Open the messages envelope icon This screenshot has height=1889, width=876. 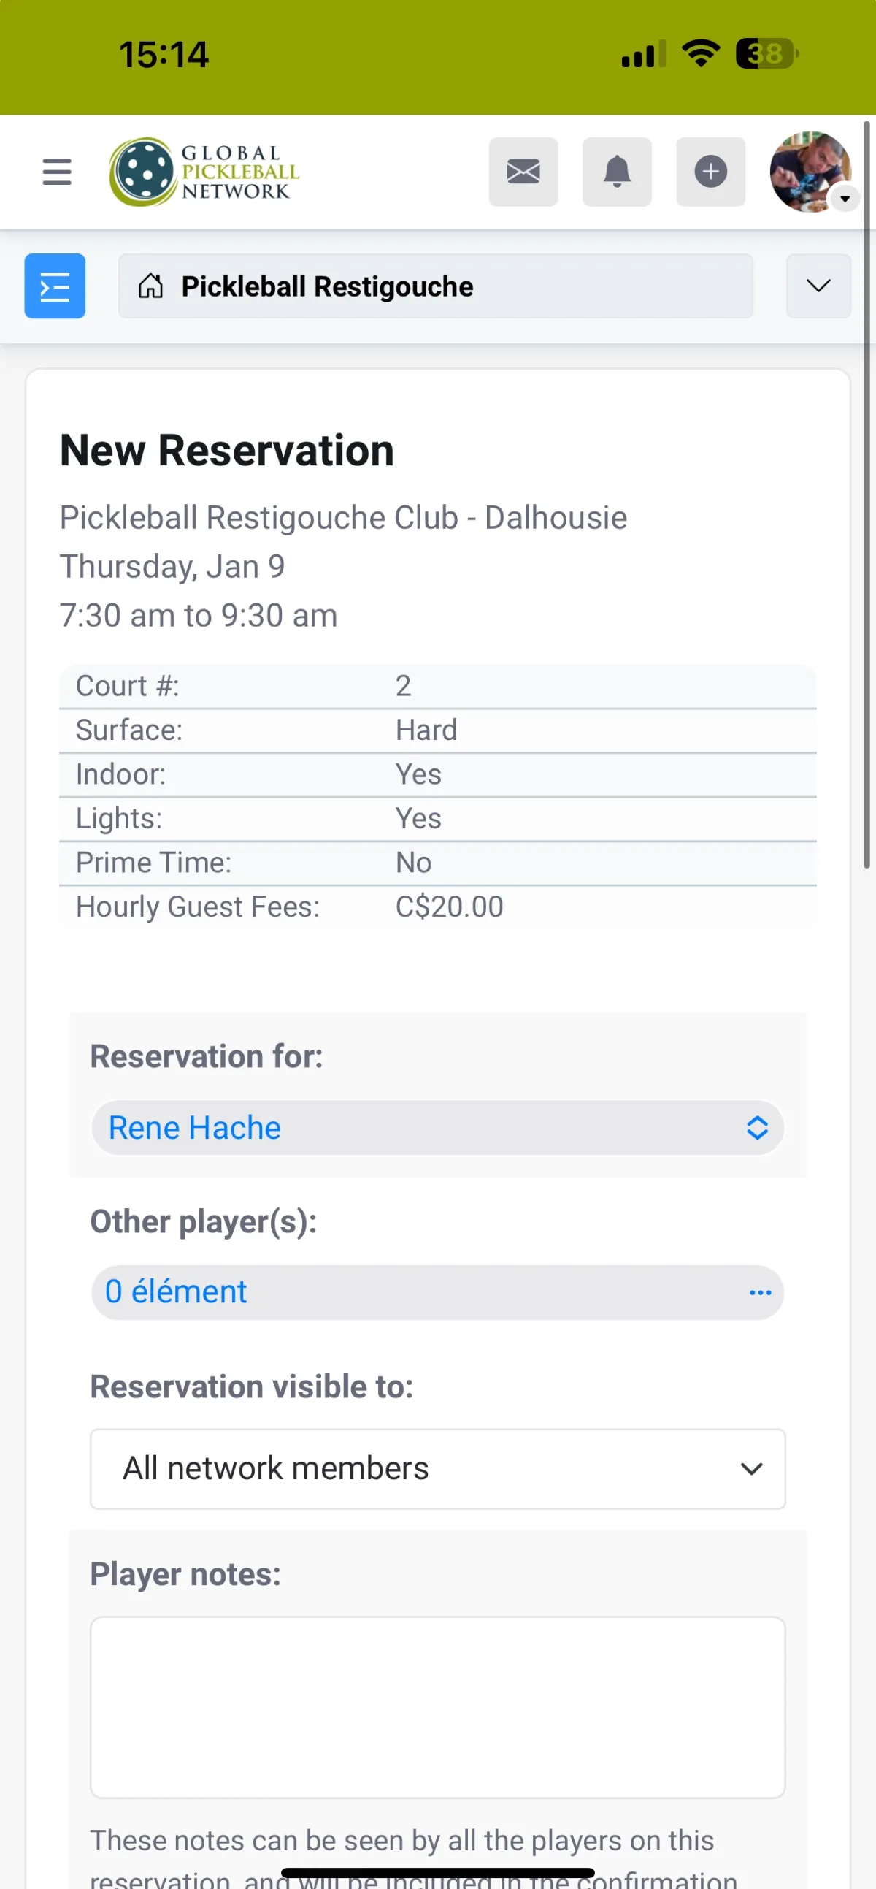coord(523,172)
